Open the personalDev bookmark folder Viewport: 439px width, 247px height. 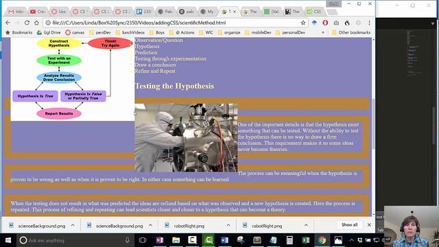coord(291,32)
